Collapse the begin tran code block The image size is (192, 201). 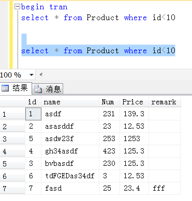[17, 7]
